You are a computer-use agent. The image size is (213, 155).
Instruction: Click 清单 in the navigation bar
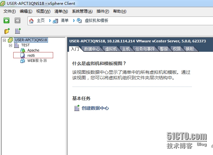coord(65,21)
